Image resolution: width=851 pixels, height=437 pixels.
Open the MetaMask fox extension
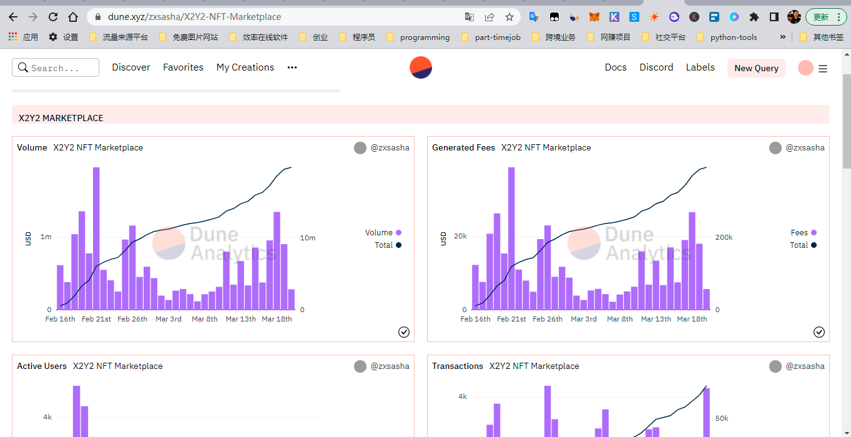pos(594,17)
